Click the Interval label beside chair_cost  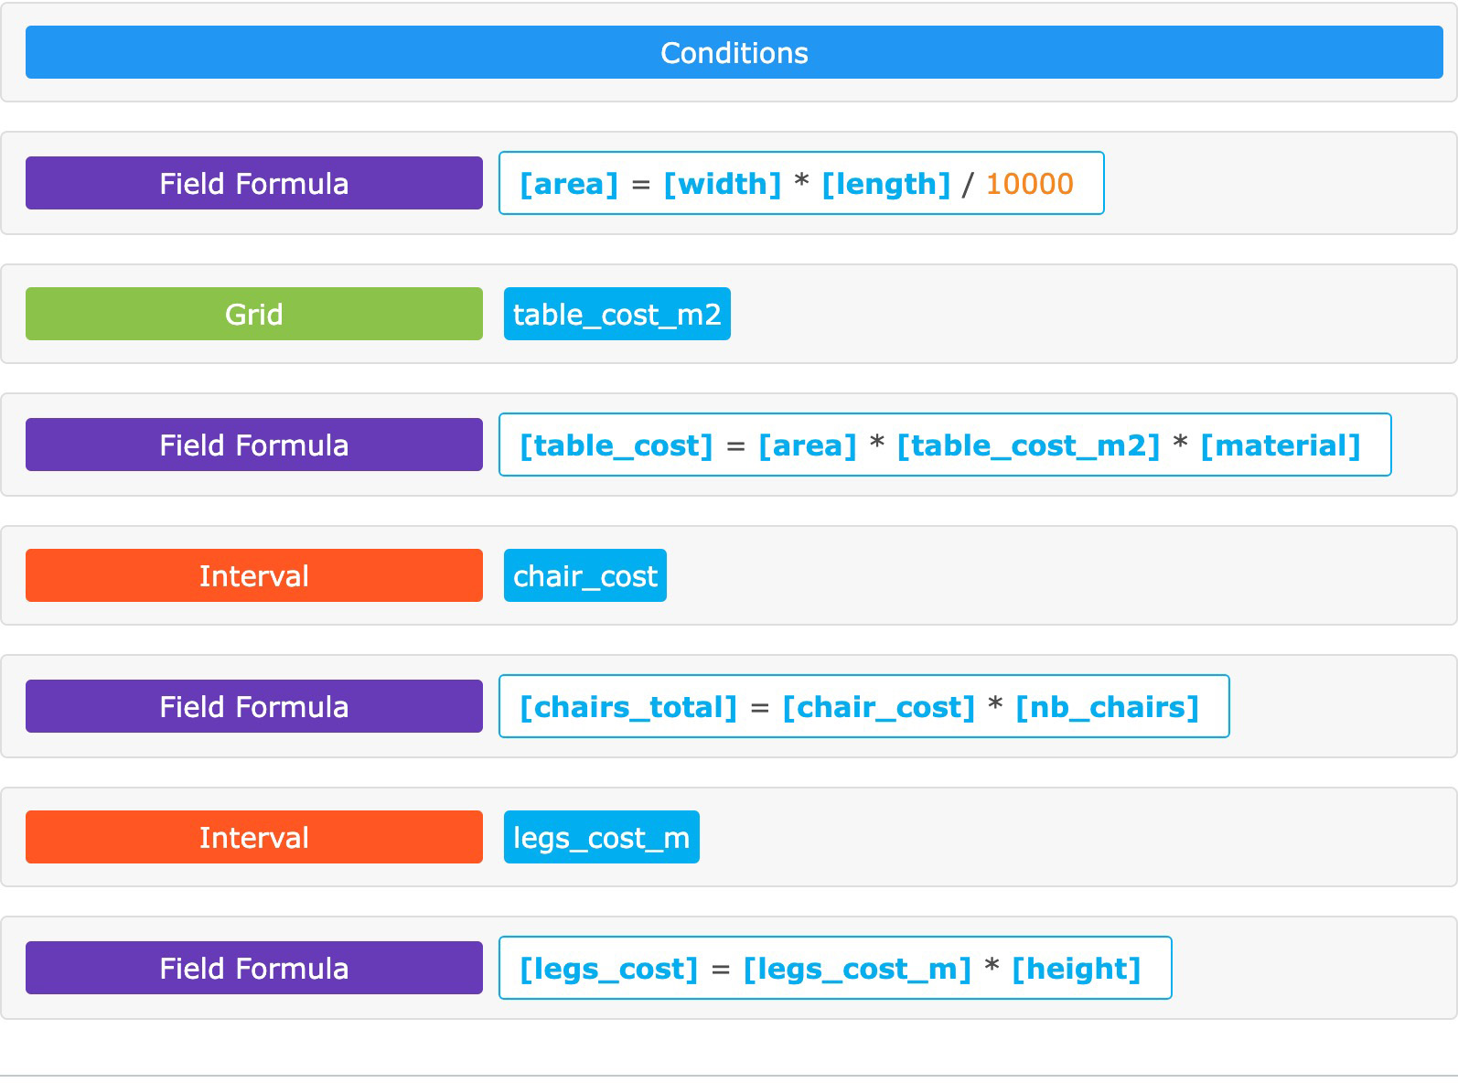tap(253, 575)
